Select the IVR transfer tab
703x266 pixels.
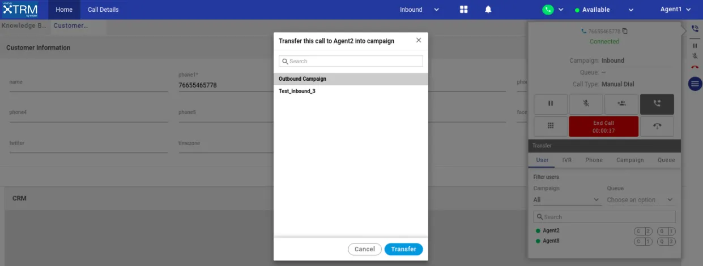567,160
